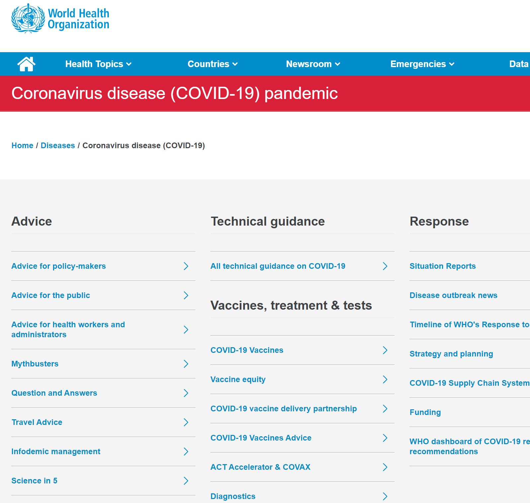Open the Countries dropdown menu
Viewport: 530px width, 503px height.
(212, 64)
